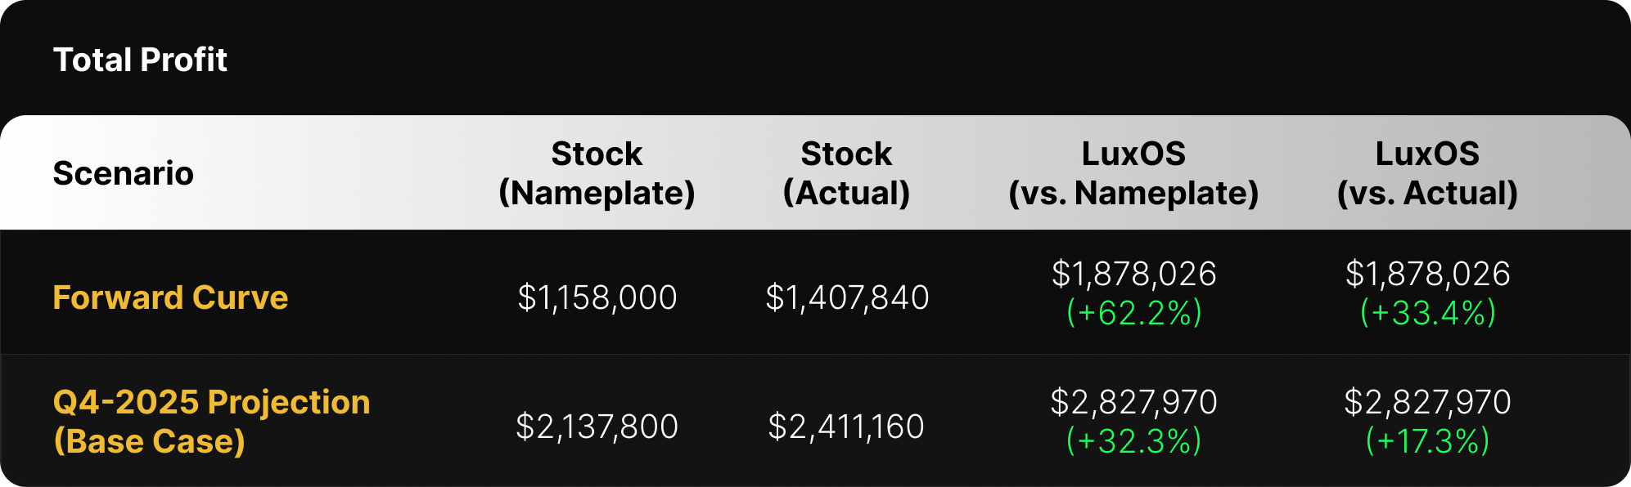Select the $1,158,000 Stock Nameplate value

[x=597, y=297]
